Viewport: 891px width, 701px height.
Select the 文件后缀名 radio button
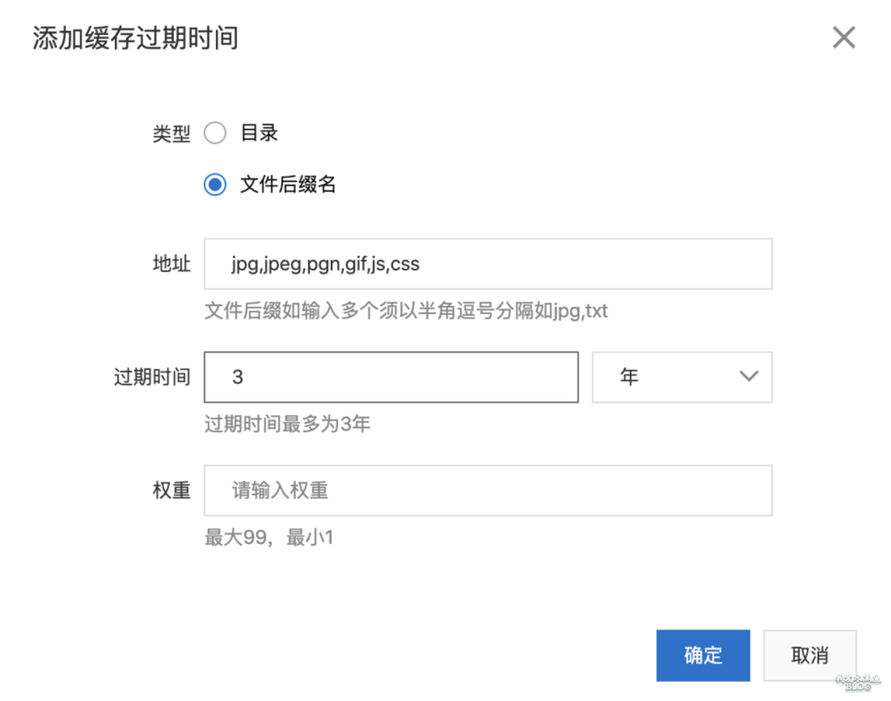click(x=215, y=185)
